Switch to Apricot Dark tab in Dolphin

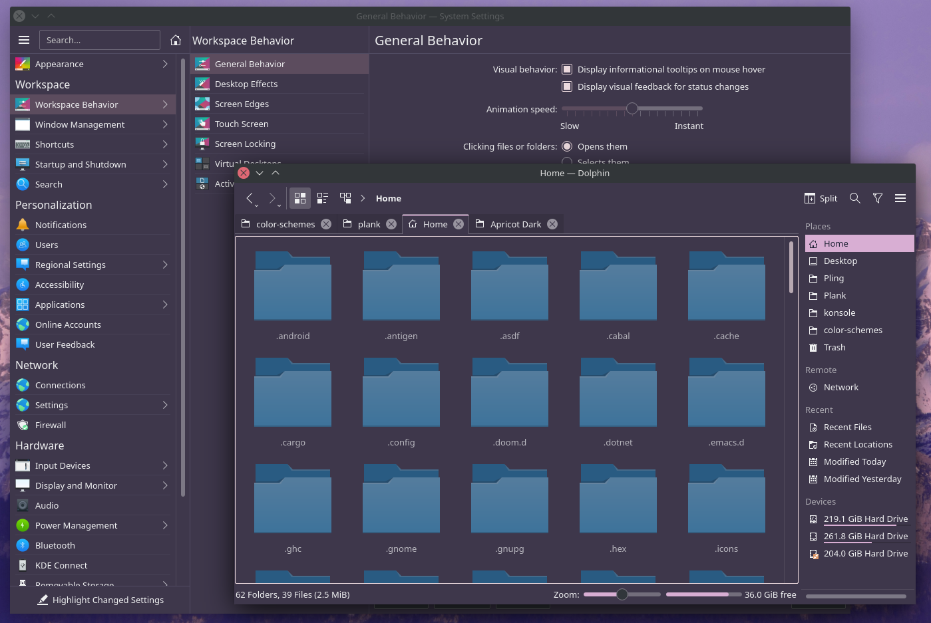point(516,224)
